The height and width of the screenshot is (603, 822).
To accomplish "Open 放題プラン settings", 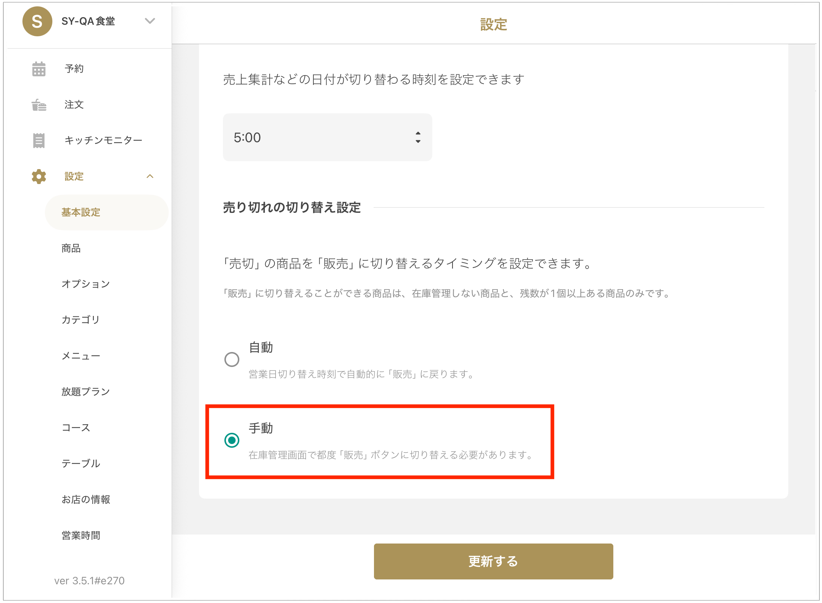I will 86,392.
